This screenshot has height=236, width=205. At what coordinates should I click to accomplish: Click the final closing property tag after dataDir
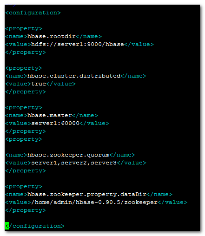[x=26, y=210]
